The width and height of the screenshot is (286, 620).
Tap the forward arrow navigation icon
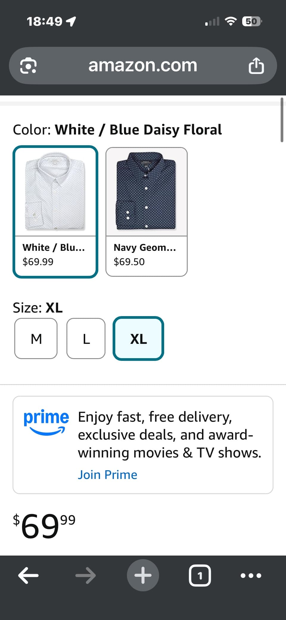pyautogui.click(x=86, y=575)
